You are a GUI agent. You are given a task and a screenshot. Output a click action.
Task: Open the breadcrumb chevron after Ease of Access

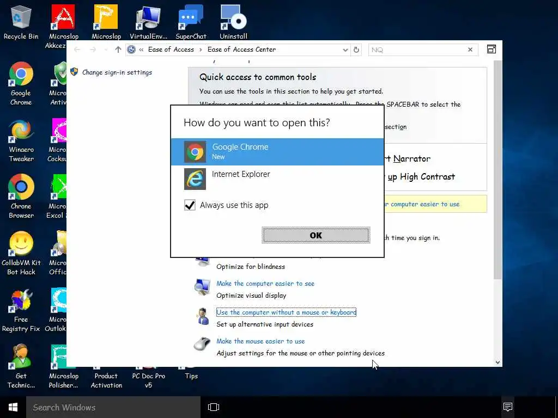pos(201,50)
